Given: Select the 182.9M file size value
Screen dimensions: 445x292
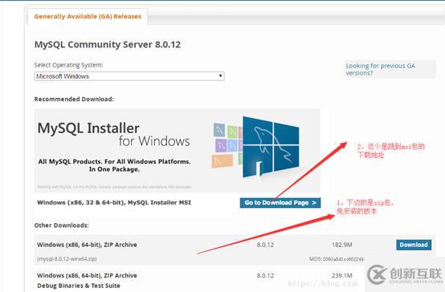Looking at the screenshot, I should pyautogui.click(x=341, y=245).
